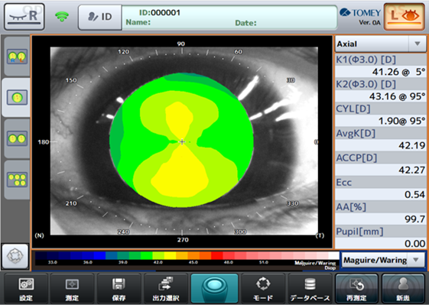Click the dropdown arrow beside Axial
This screenshot has height=305, width=429.
[418, 44]
